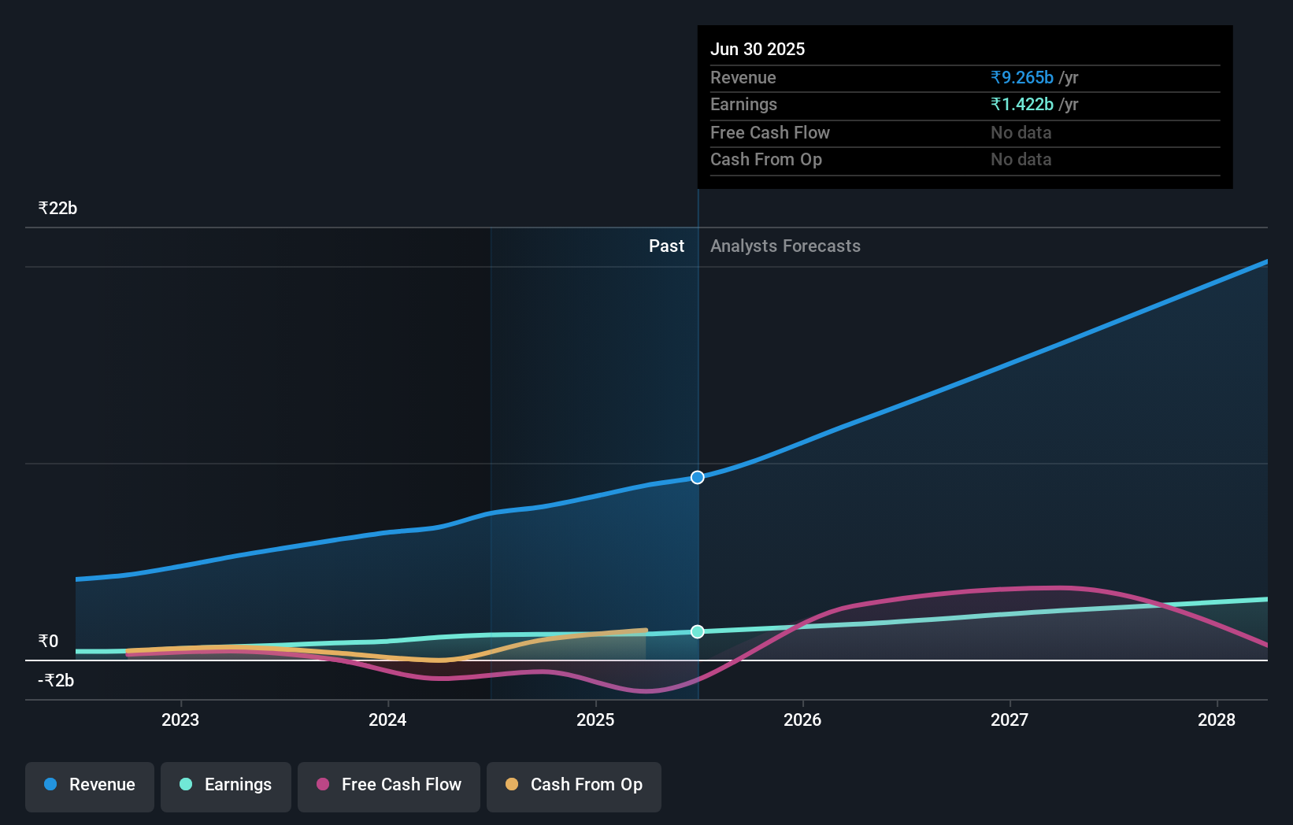The width and height of the screenshot is (1293, 825).
Task: Click the Revenue rupee value in tooltip
Action: [x=1021, y=77]
